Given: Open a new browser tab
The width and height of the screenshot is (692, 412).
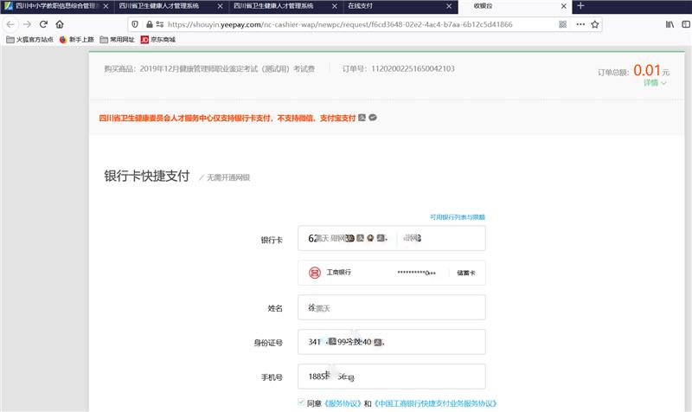Looking at the screenshot, I should coord(580,6).
